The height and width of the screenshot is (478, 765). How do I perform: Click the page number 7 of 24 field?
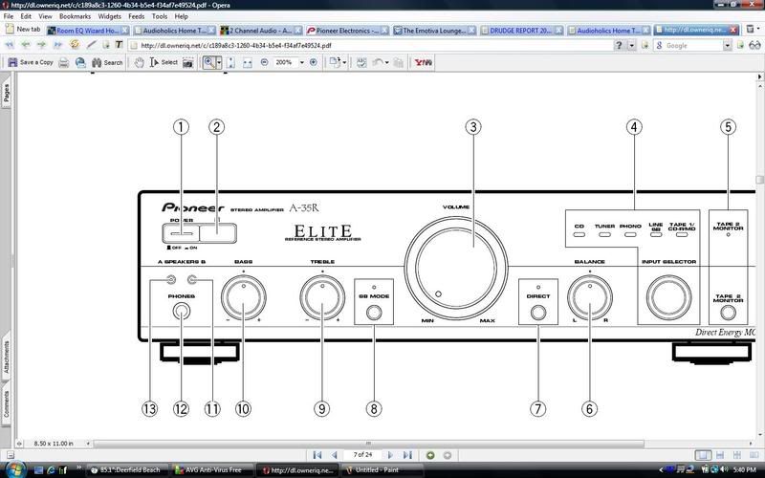point(362,455)
